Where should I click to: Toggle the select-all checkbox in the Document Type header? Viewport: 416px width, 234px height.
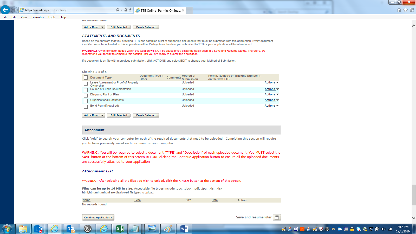(x=86, y=77)
